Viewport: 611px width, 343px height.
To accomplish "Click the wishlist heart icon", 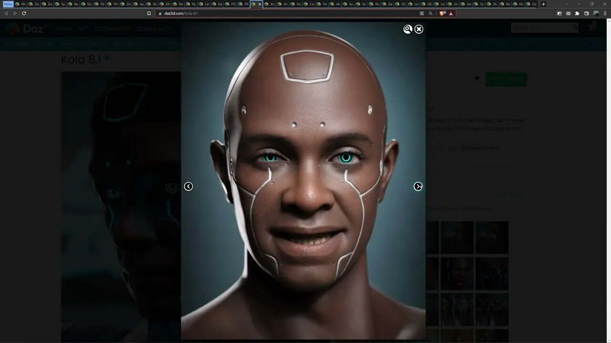I will [476, 79].
